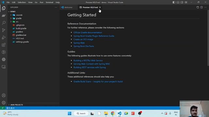
Task: Expand the gradle folder
Action: coord(11,18)
